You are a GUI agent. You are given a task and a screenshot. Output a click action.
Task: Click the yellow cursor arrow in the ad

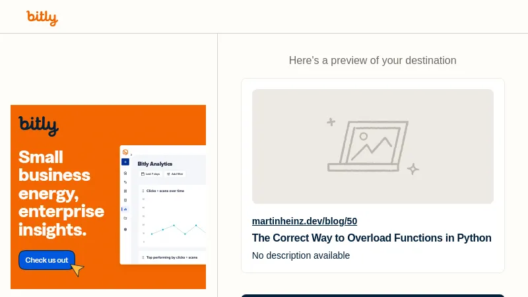coord(77,270)
